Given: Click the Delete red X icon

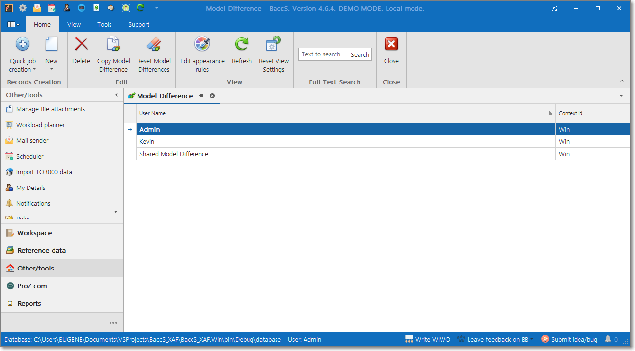Looking at the screenshot, I should pos(81,45).
